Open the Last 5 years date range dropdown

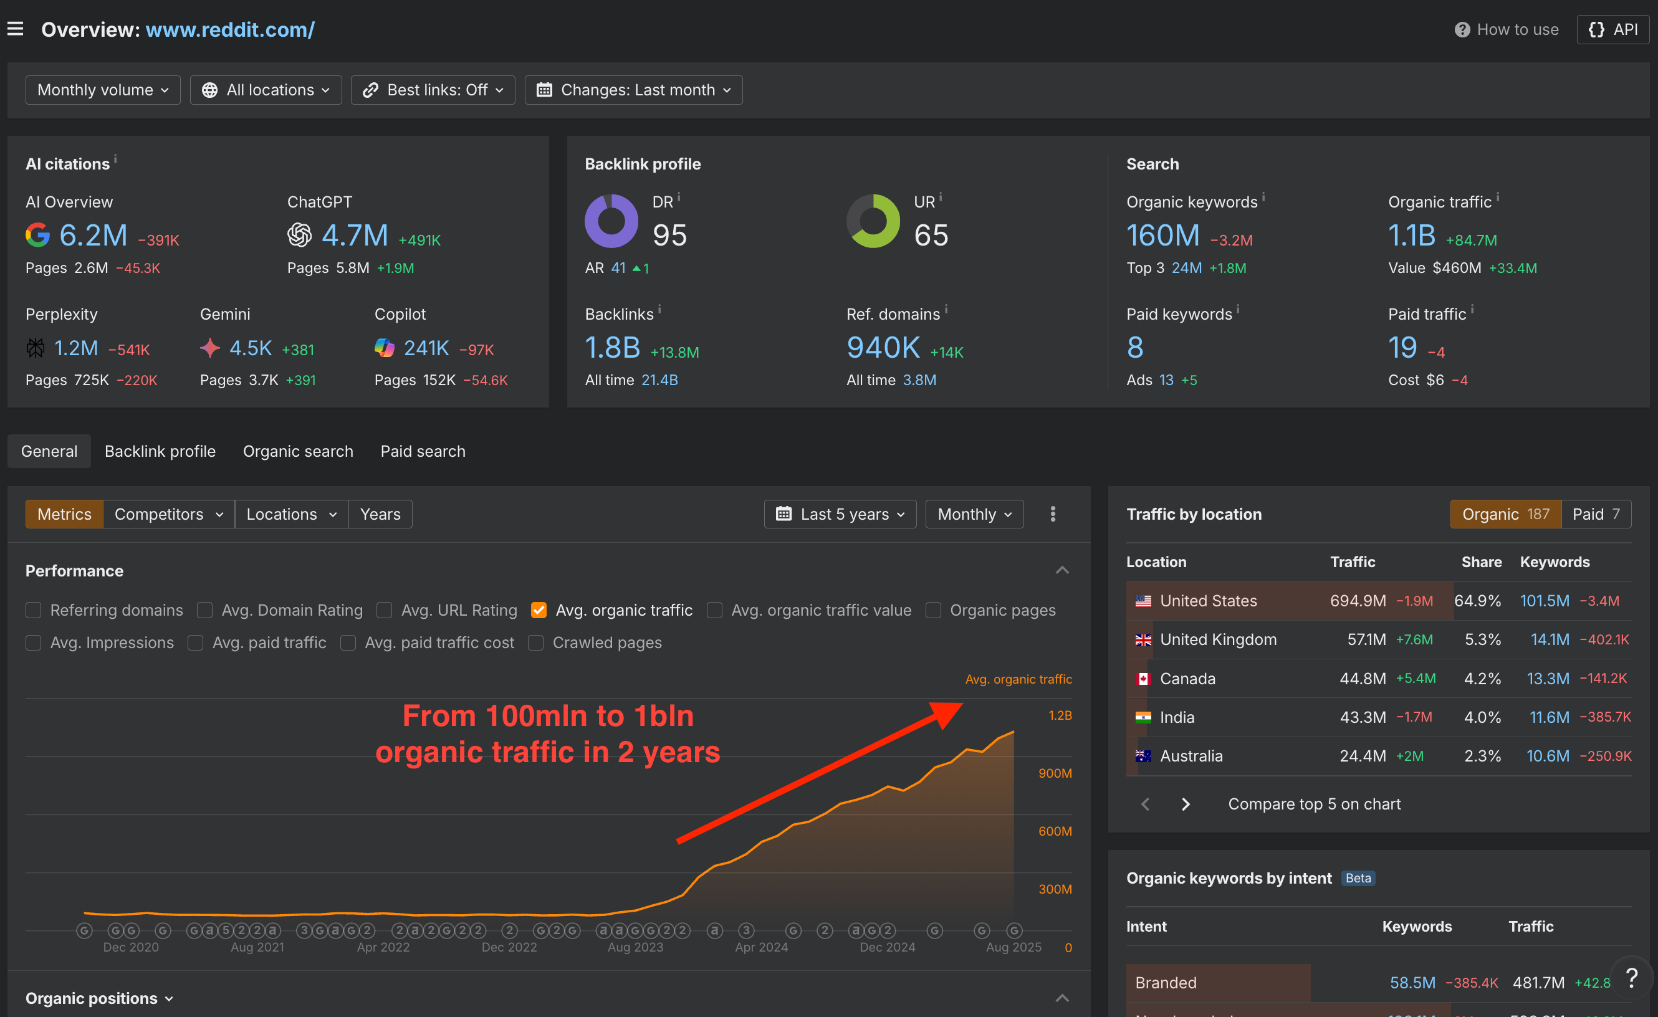(x=840, y=514)
